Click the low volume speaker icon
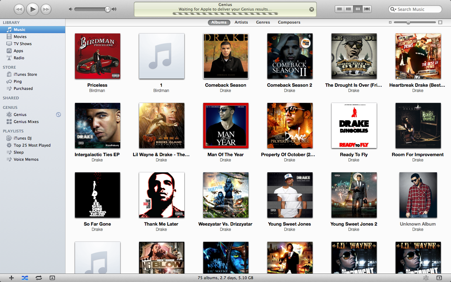This screenshot has width=451, height=282. [x=71, y=9]
